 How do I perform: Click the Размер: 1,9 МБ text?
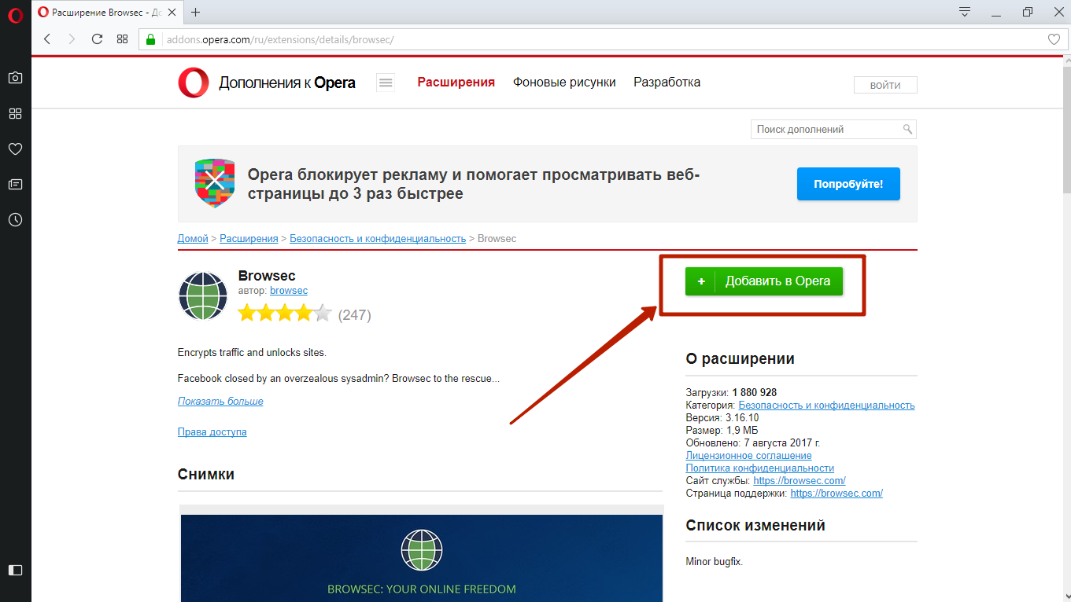pos(722,431)
